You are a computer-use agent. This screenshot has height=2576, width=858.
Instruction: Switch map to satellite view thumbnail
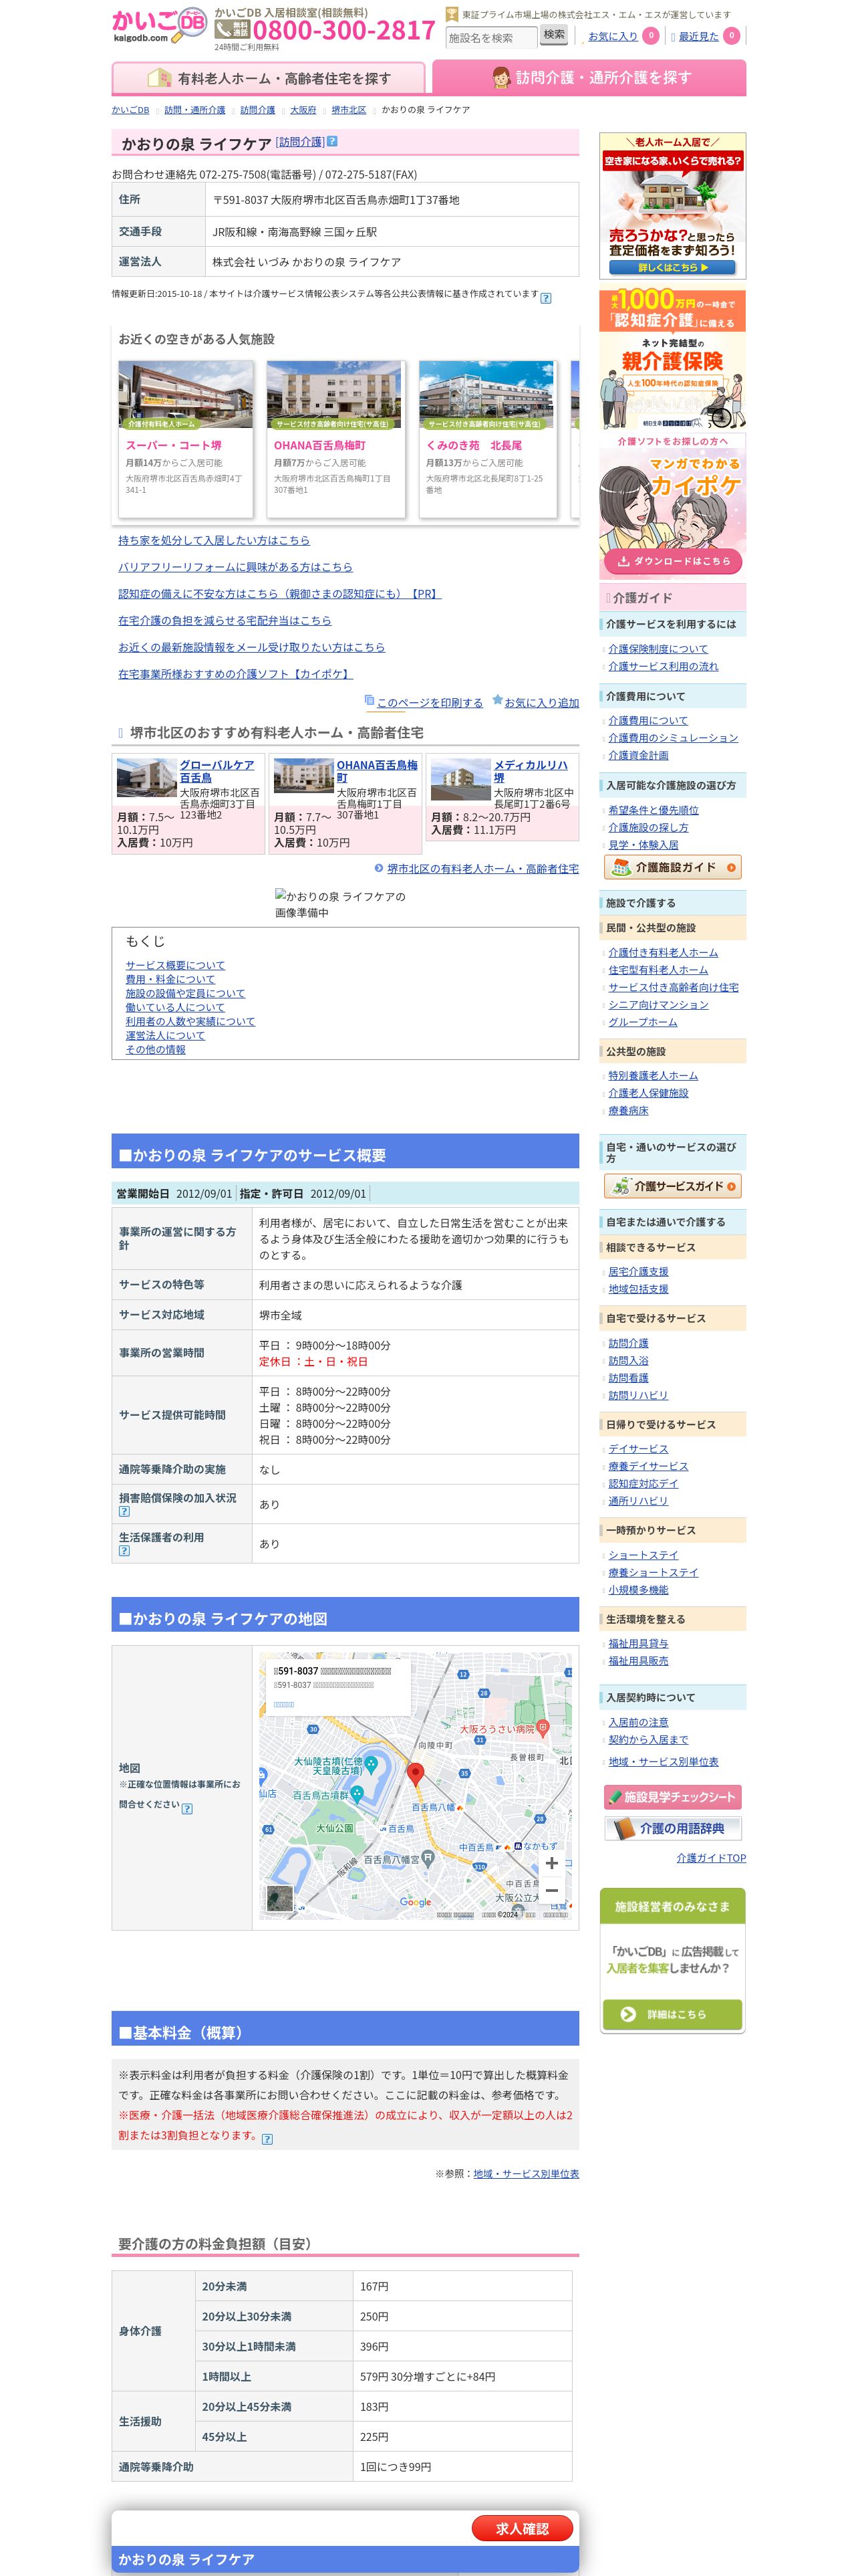(x=280, y=1899)
